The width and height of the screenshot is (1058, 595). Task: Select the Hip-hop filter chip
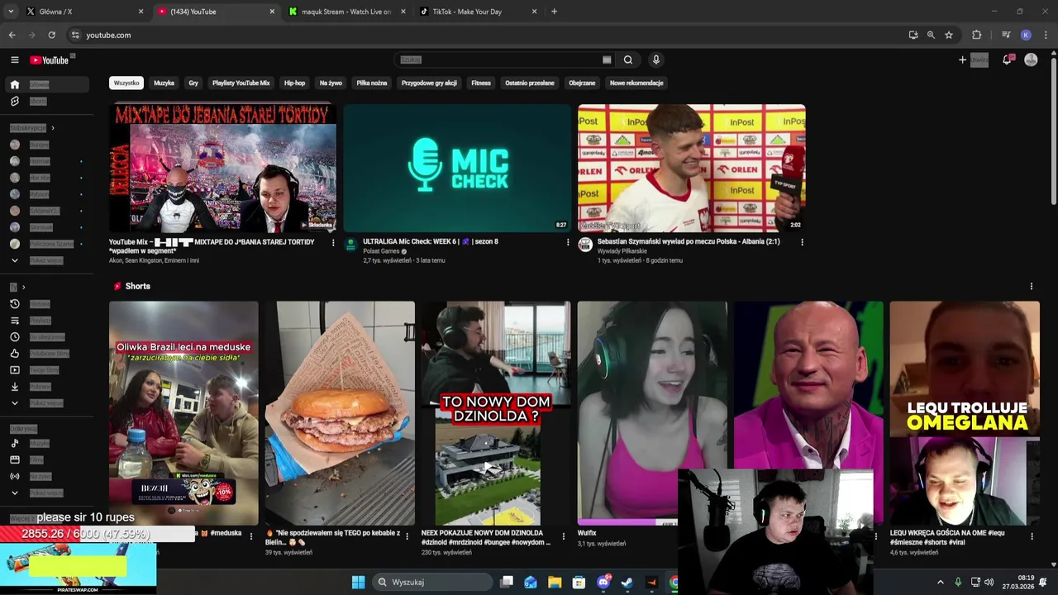(x=294, y=83)
